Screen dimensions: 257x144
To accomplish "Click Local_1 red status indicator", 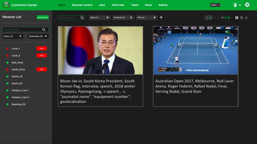I will pos(7,48).
